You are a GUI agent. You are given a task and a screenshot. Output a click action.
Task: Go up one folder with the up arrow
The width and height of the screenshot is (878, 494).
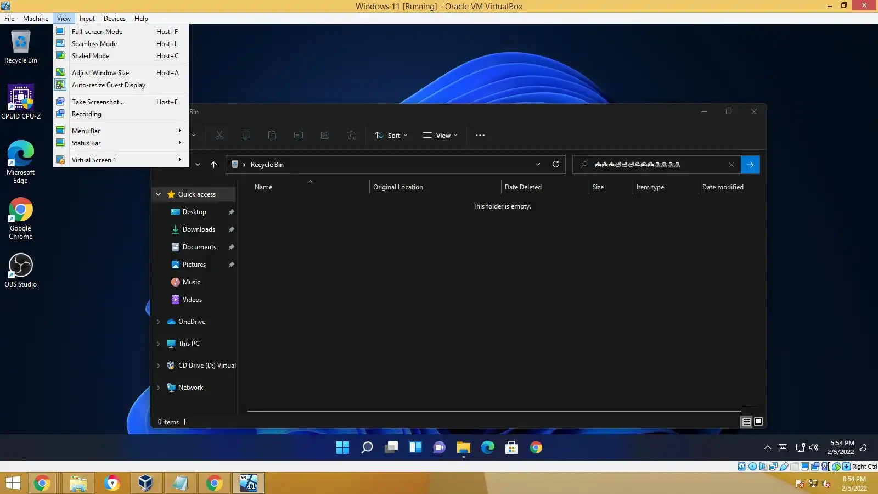[213, 165]
